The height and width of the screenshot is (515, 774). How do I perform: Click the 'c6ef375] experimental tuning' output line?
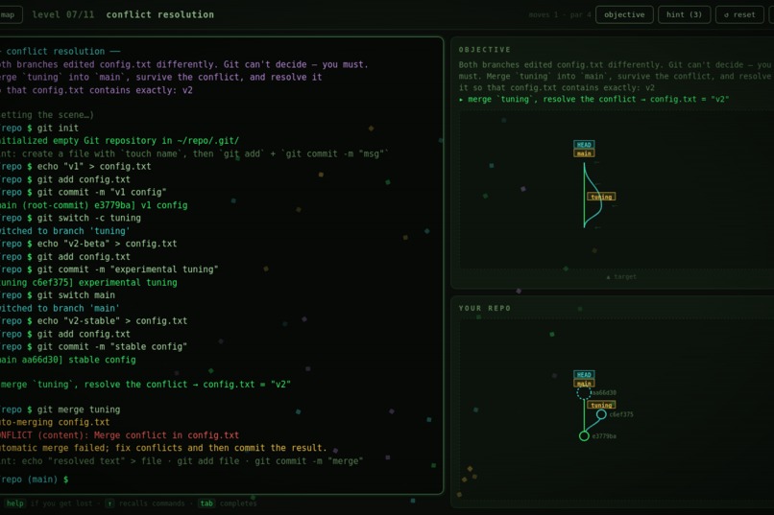89,282
